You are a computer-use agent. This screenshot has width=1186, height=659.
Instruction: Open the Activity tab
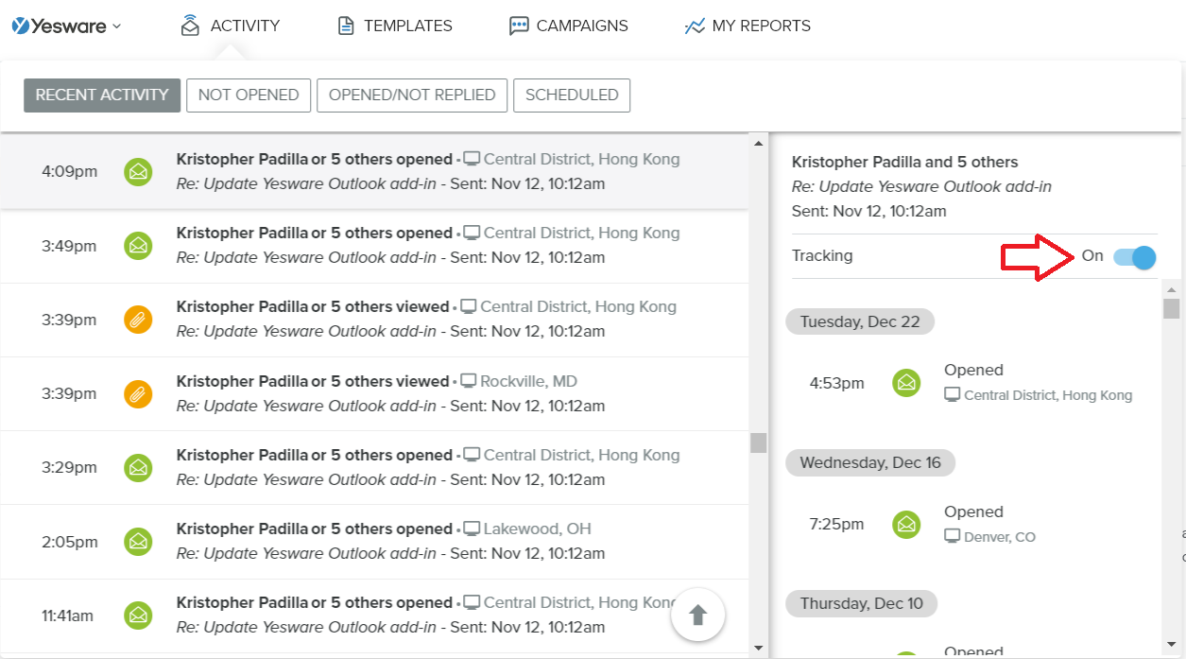click(231, 26)
